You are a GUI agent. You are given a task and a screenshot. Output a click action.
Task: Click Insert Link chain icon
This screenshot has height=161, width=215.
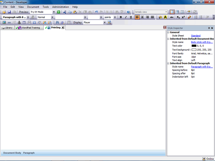point(9,22)
